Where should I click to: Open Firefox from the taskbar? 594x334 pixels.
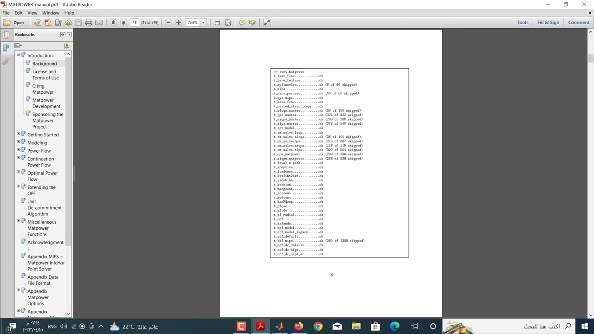coord(298,327)
